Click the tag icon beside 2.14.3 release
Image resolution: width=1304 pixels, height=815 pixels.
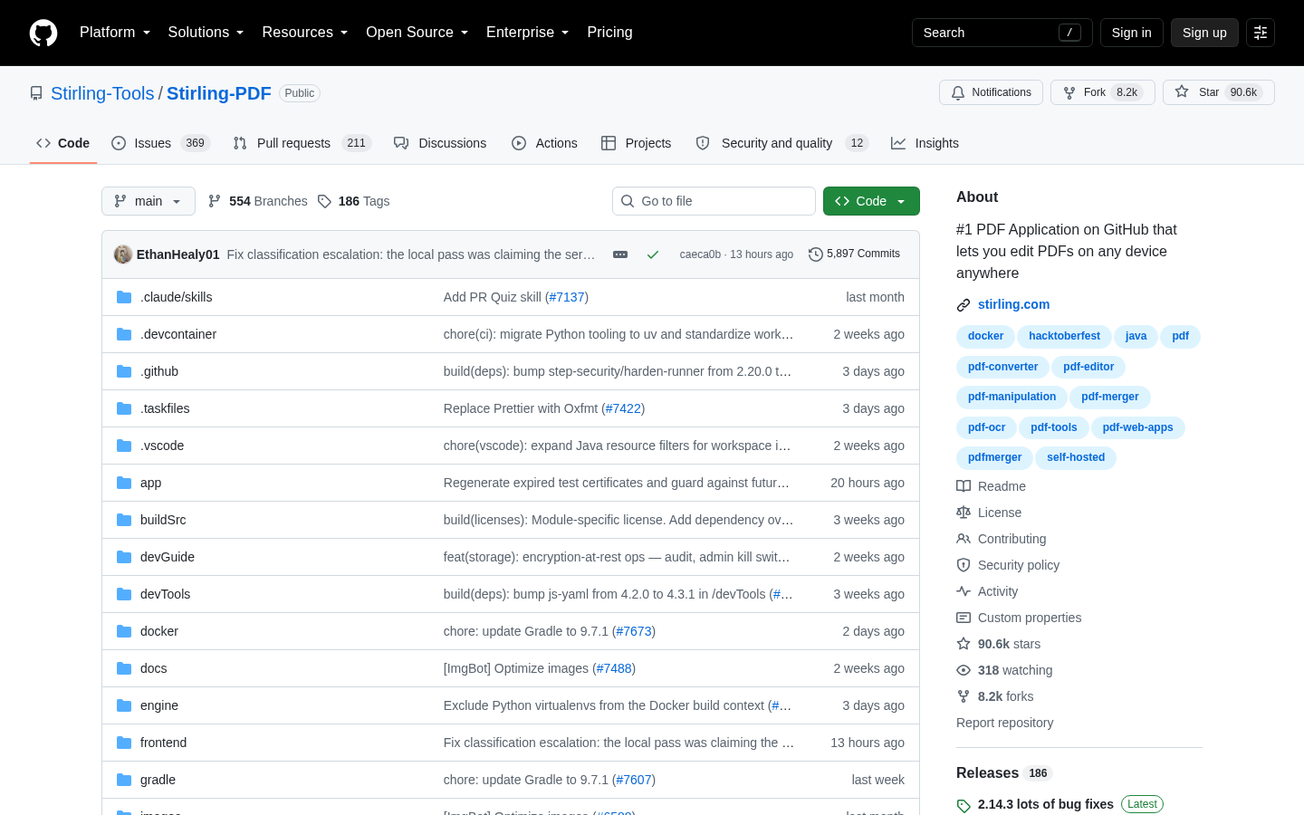(x=964, y=805)
